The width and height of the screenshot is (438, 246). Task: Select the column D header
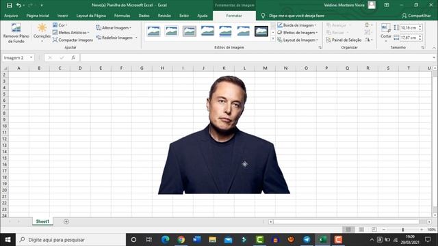tap(80, 68)
